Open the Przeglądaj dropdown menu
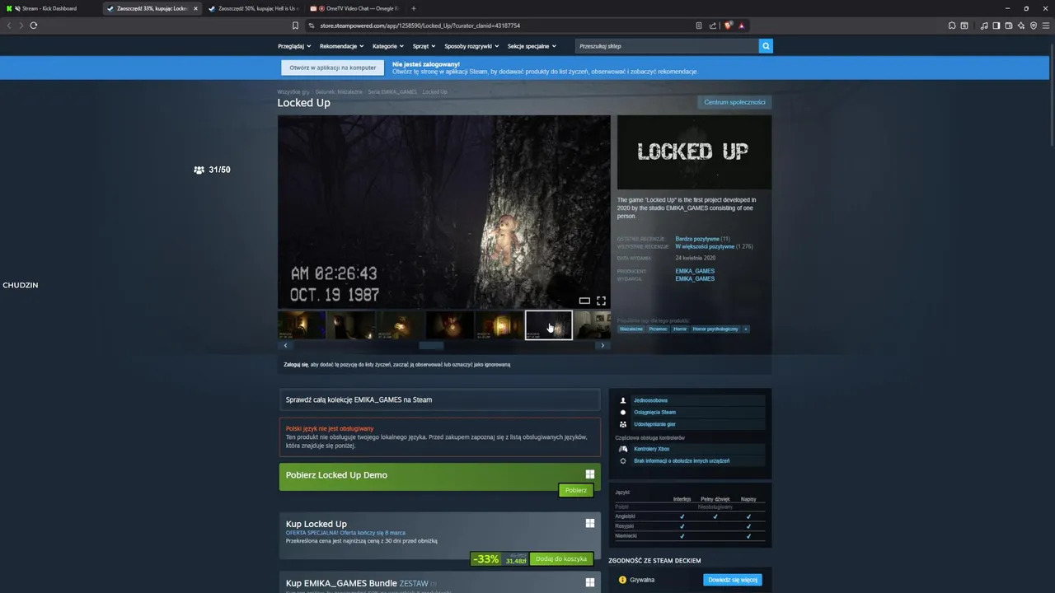 (x=294, y=46)
